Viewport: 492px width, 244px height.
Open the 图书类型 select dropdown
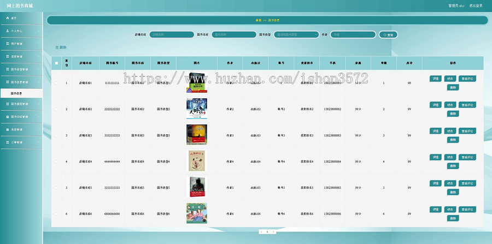296,34
